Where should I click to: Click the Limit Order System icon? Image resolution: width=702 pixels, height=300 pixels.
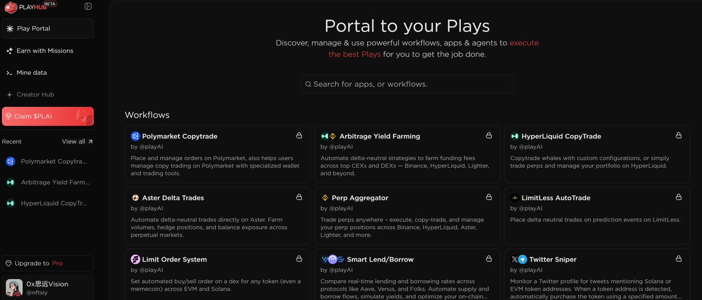coord(135,259)
